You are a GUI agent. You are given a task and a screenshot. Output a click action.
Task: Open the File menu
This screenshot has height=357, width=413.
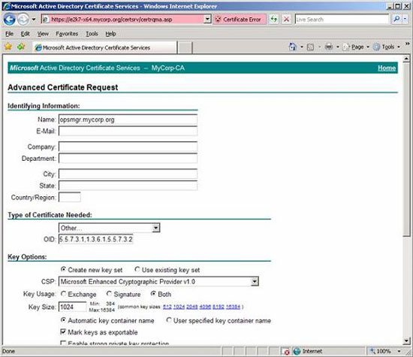click(x=9, y=34)
